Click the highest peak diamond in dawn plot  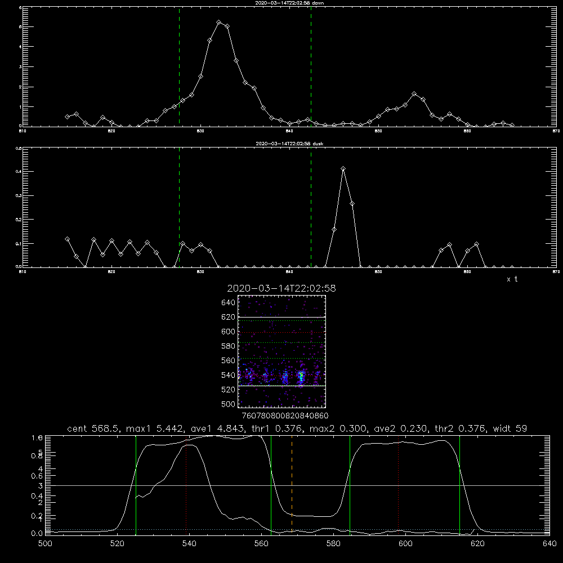(218, 23)
